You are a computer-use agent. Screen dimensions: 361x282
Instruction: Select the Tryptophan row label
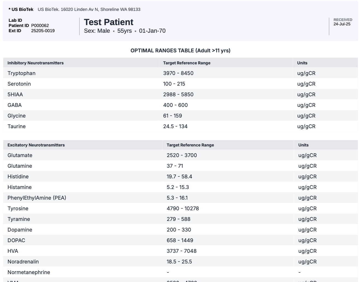pyautogui.click(x=22, y=73)
